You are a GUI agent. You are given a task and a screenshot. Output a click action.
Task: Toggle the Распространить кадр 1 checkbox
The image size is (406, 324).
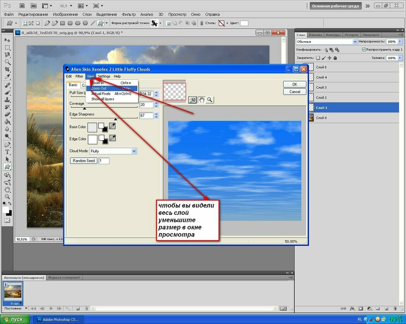[x=364, y=49]
